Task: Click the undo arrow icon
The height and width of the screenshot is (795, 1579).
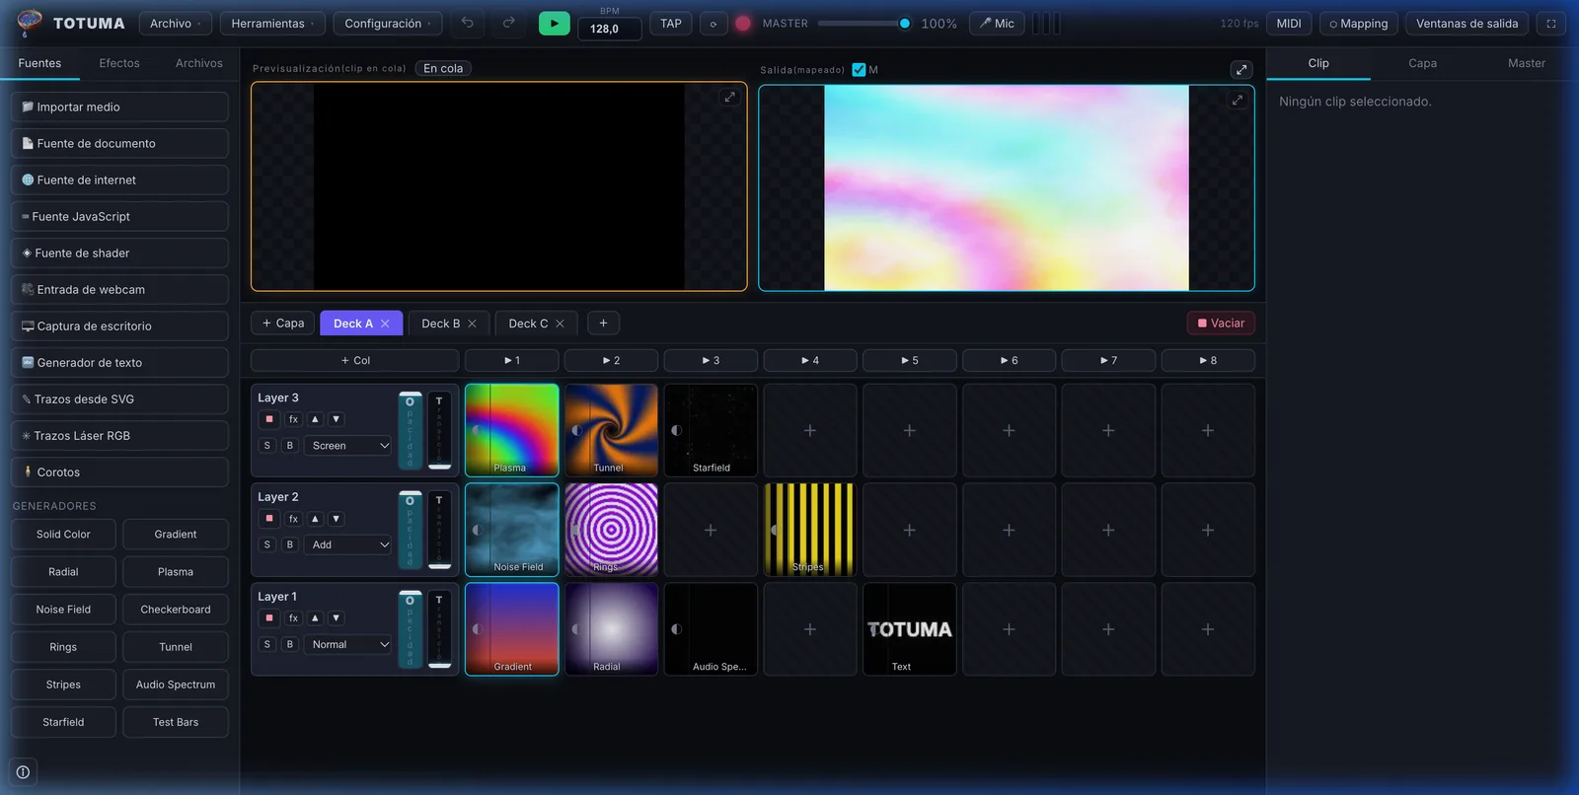Action: (468, 23)
